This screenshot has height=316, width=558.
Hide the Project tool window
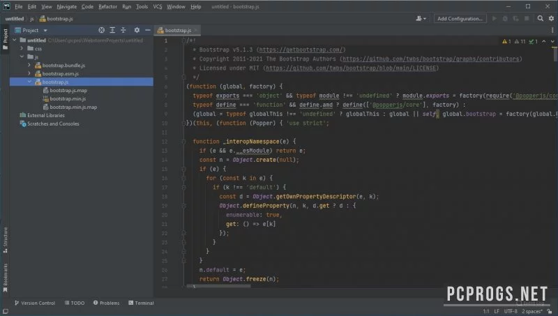pos(147,30)
